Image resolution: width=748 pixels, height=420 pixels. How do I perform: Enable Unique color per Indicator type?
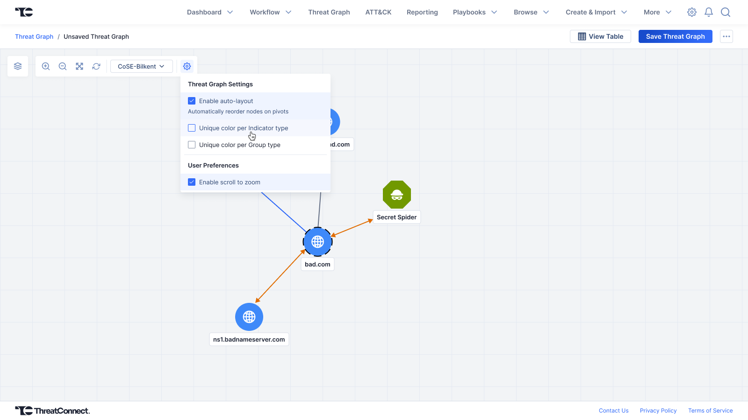coord(192,128)
